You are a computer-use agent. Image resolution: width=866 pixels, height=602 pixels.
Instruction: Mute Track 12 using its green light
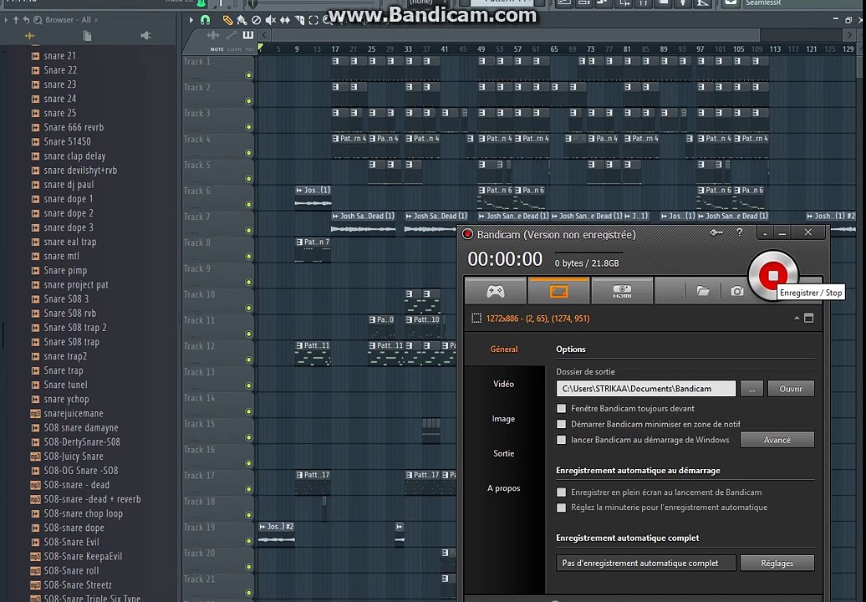click(x=248, y=360)
